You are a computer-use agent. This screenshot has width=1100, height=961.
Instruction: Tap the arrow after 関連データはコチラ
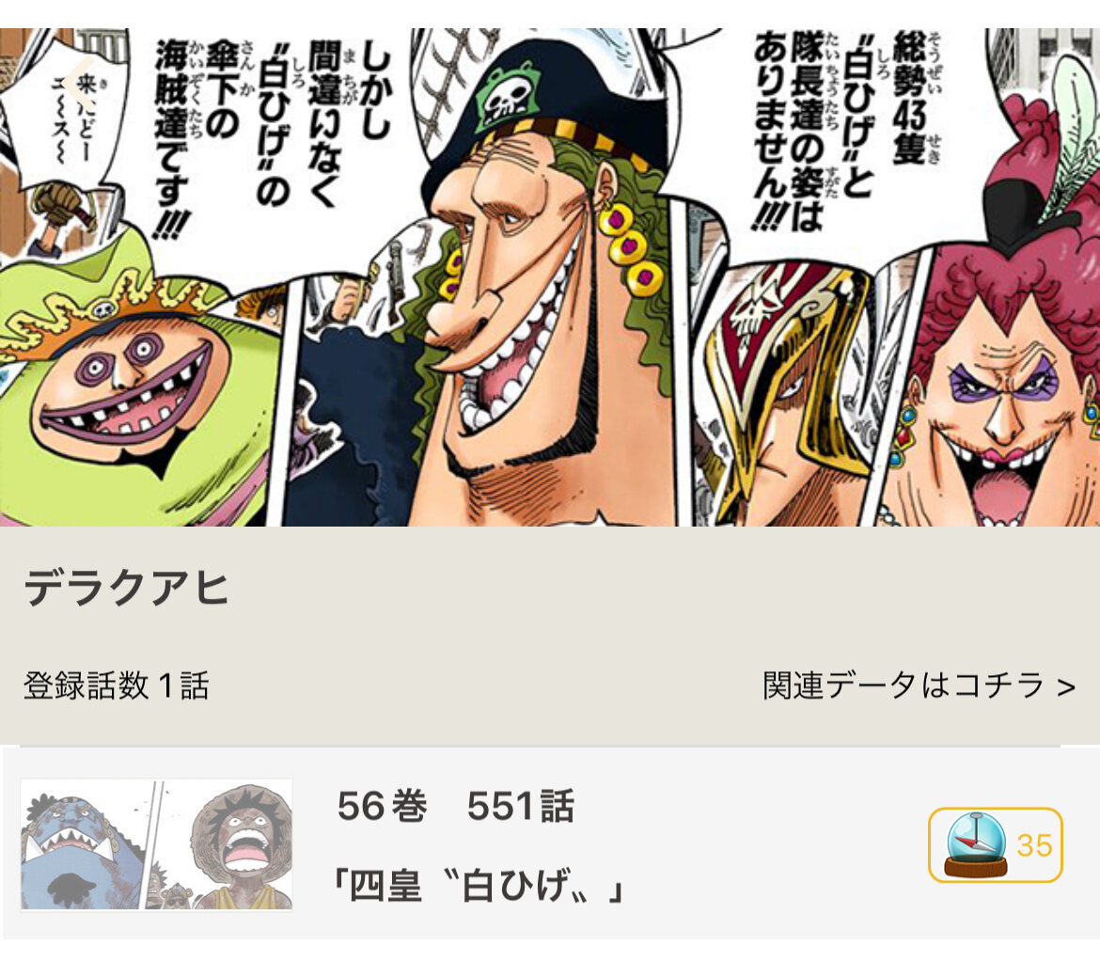click(1066, 686)
